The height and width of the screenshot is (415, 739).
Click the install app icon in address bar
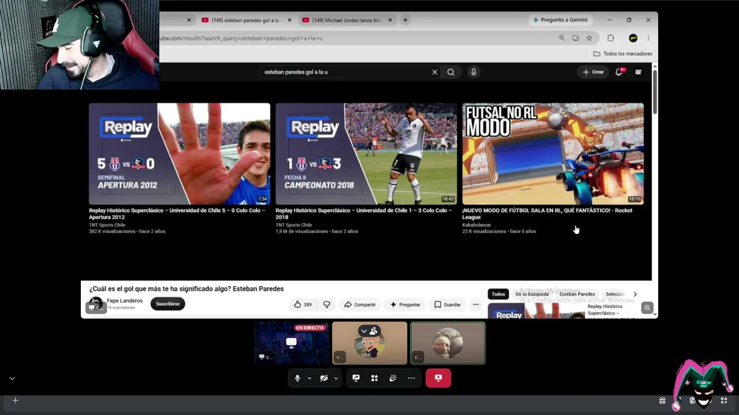click(576, 38)
